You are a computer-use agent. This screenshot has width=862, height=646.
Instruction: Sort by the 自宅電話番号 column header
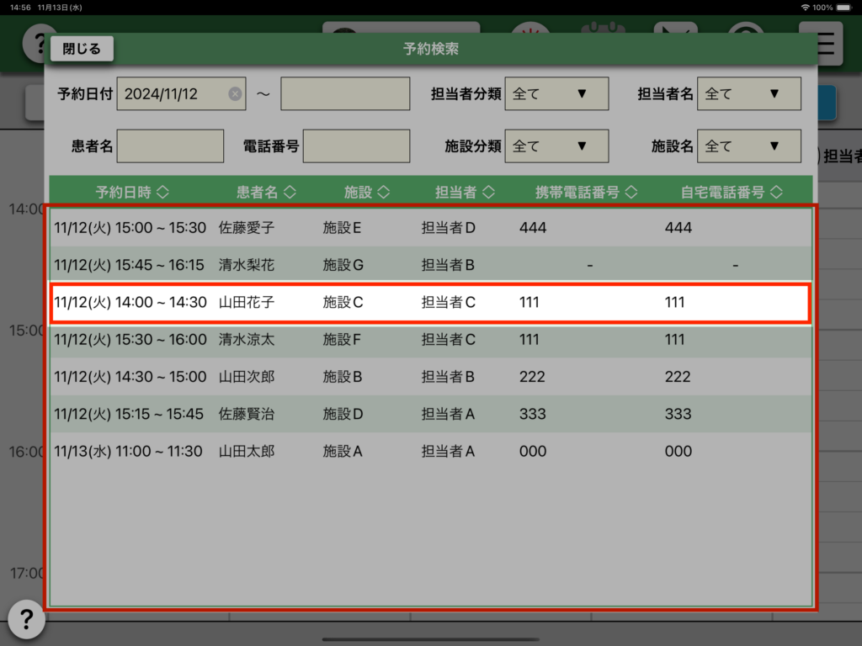tap(732, 193)
